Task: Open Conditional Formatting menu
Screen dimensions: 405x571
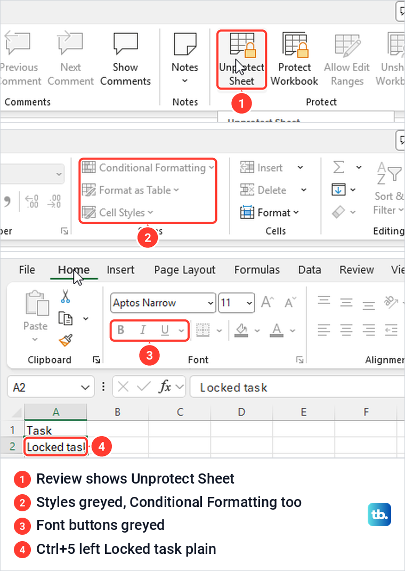Action: [148, 168]
